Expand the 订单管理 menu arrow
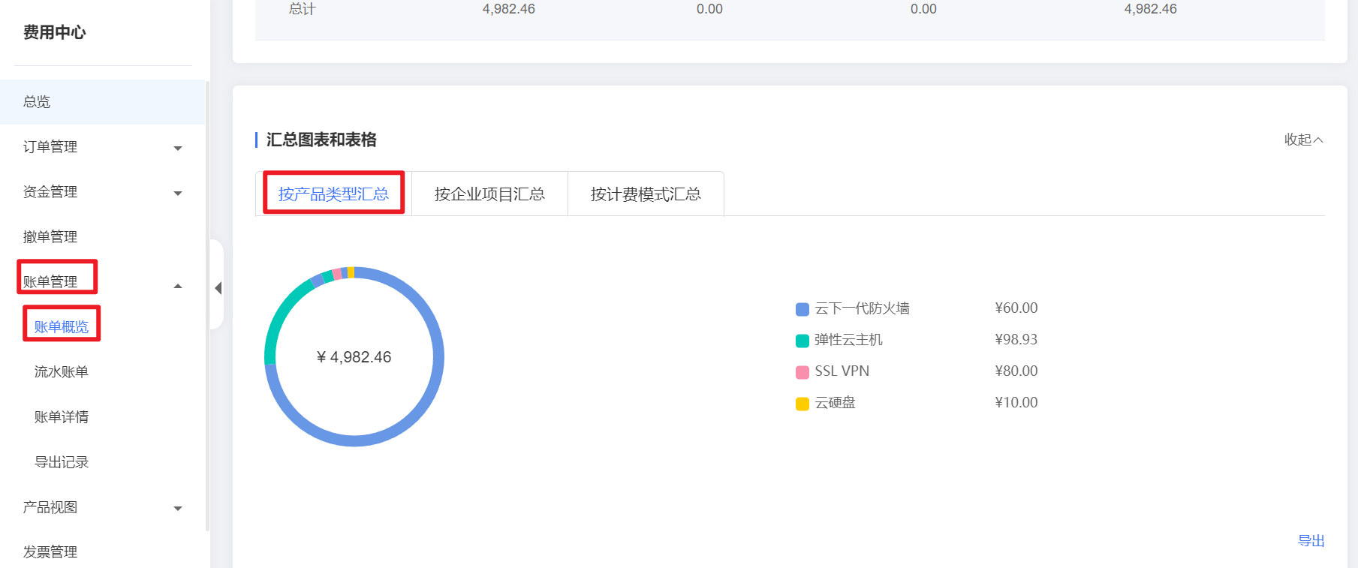Viewport: 1358px width, 568px height. (178, 148)
